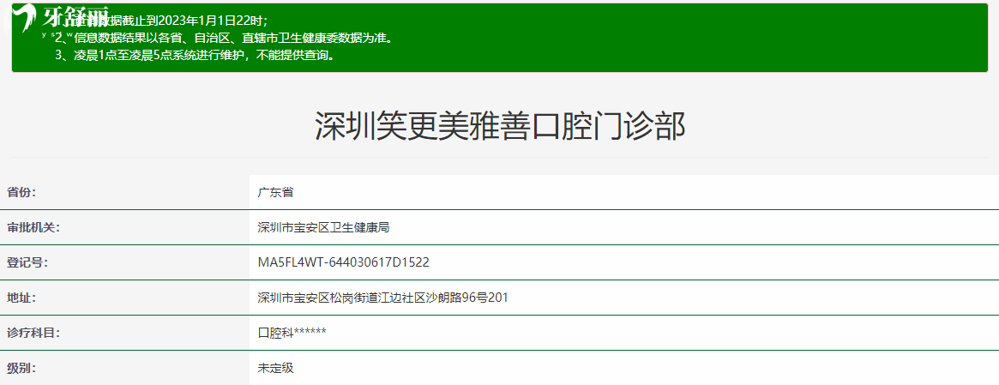Screen dimensions: 999x385
Task: Select the 级别 label
Action: (21, 368)
